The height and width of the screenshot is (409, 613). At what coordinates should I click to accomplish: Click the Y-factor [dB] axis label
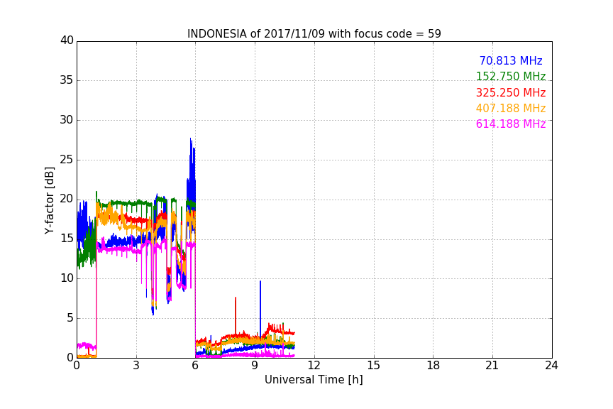tap(49, 200)
